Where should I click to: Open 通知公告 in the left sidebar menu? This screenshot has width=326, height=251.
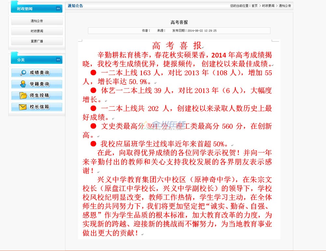pyautogui.click(x=37, y=21)
